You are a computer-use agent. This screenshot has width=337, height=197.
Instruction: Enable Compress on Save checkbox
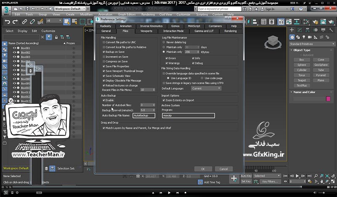point(104,61)
